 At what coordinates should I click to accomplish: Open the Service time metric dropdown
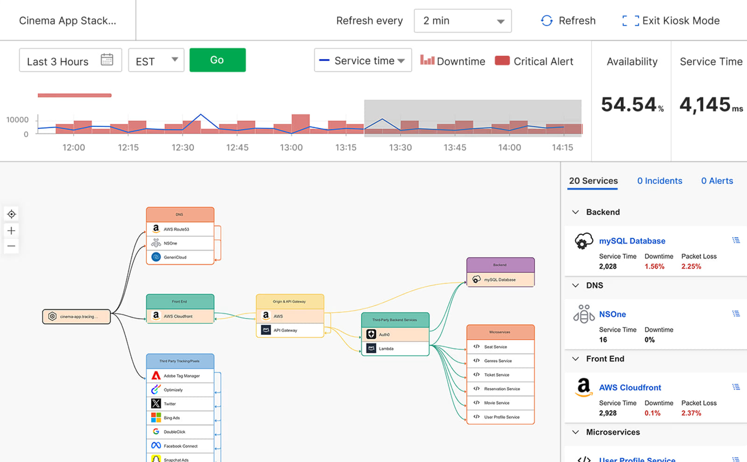363,60
